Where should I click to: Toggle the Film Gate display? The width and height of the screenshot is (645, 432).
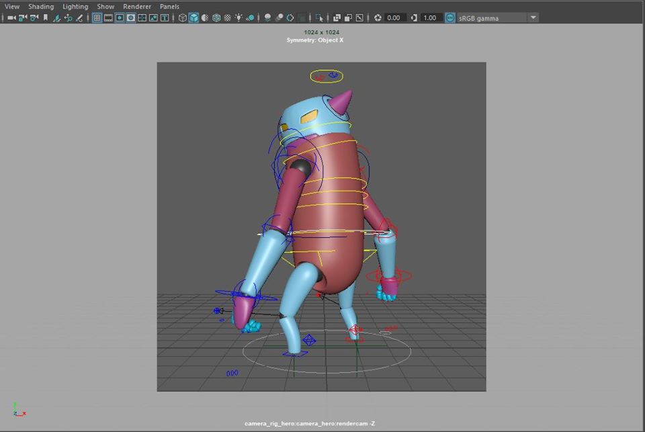pyautogui.click(x=108, y=17)
